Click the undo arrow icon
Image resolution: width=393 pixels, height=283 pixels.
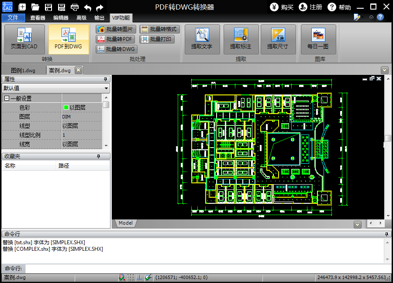[87, 7]
